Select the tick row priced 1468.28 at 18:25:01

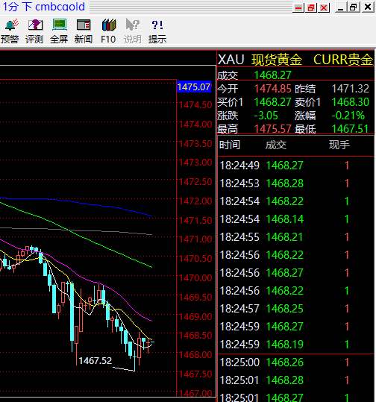point(295,380)
